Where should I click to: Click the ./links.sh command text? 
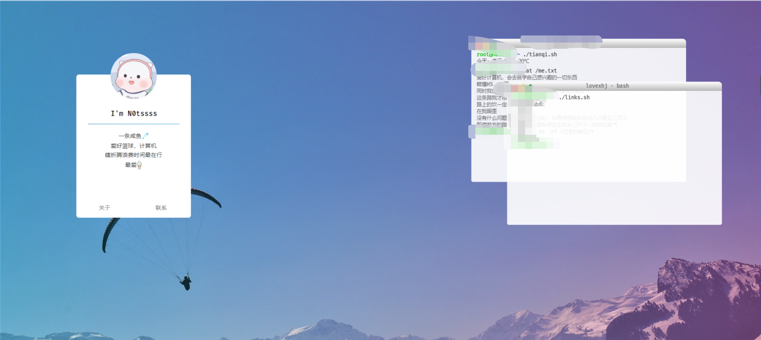point(574,98)
